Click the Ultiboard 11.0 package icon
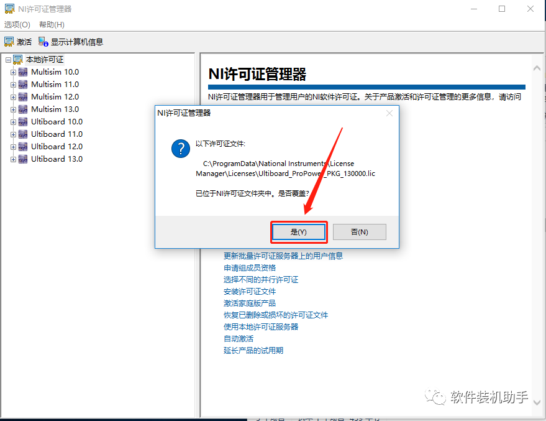The width and height of the screenshot is (546, 421). click(23, 134)
